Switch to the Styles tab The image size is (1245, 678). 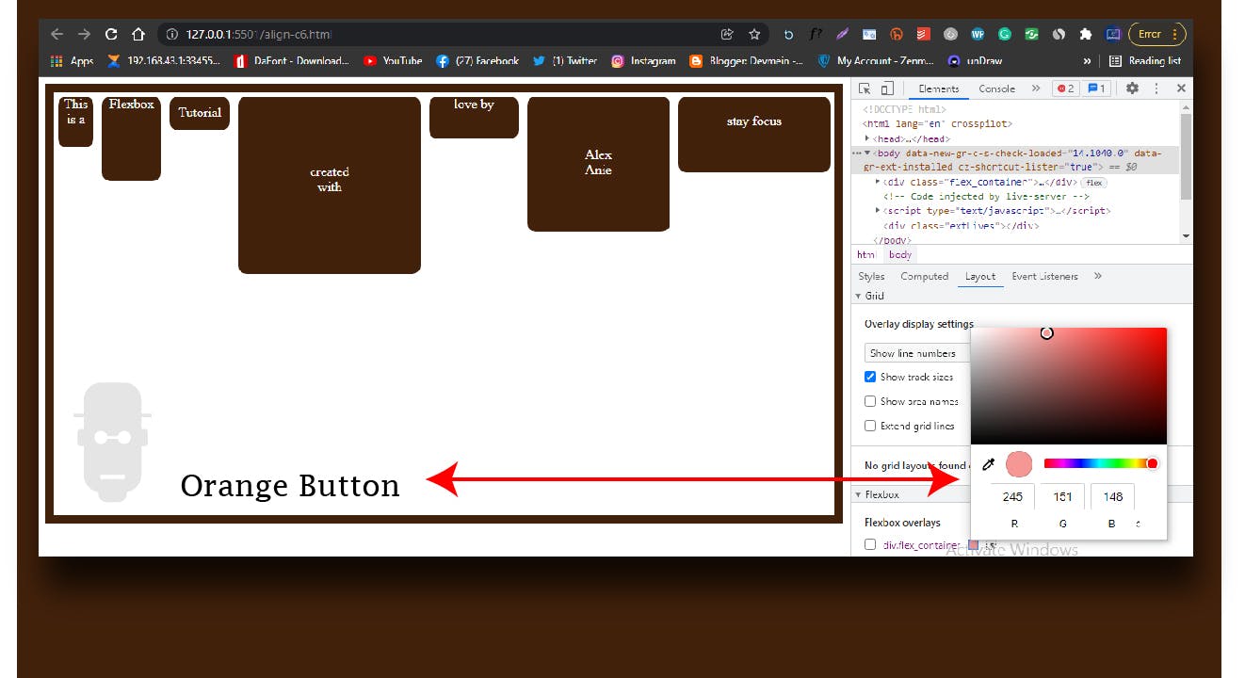tap(871, 276)
